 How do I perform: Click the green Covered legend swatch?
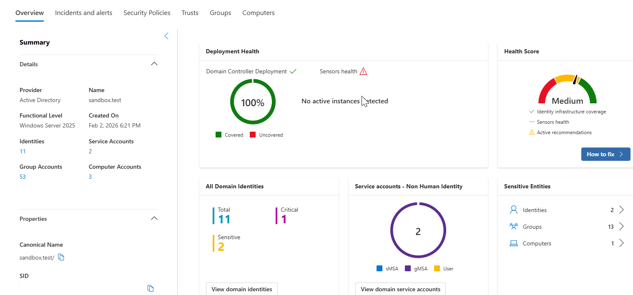(x=219, y=135)
